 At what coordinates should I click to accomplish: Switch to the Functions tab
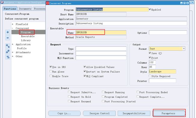pos(10,9)
